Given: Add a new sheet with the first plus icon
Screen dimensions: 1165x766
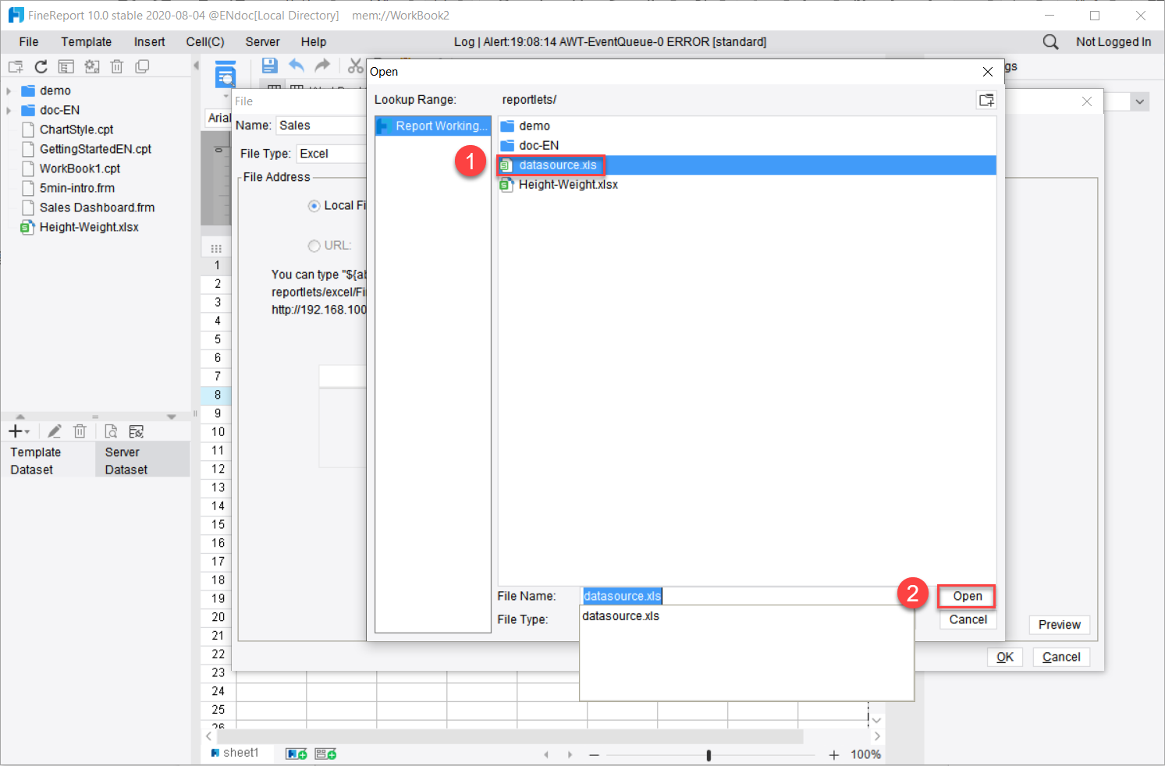Looking at the screenshot, I should (297, 754).
